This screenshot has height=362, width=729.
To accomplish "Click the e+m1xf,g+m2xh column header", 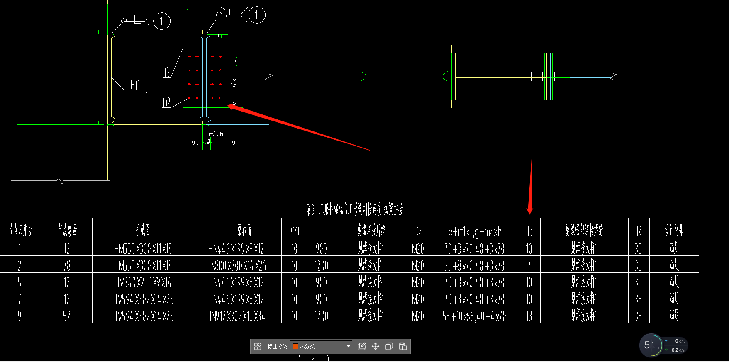I will (x=475, y=231).
